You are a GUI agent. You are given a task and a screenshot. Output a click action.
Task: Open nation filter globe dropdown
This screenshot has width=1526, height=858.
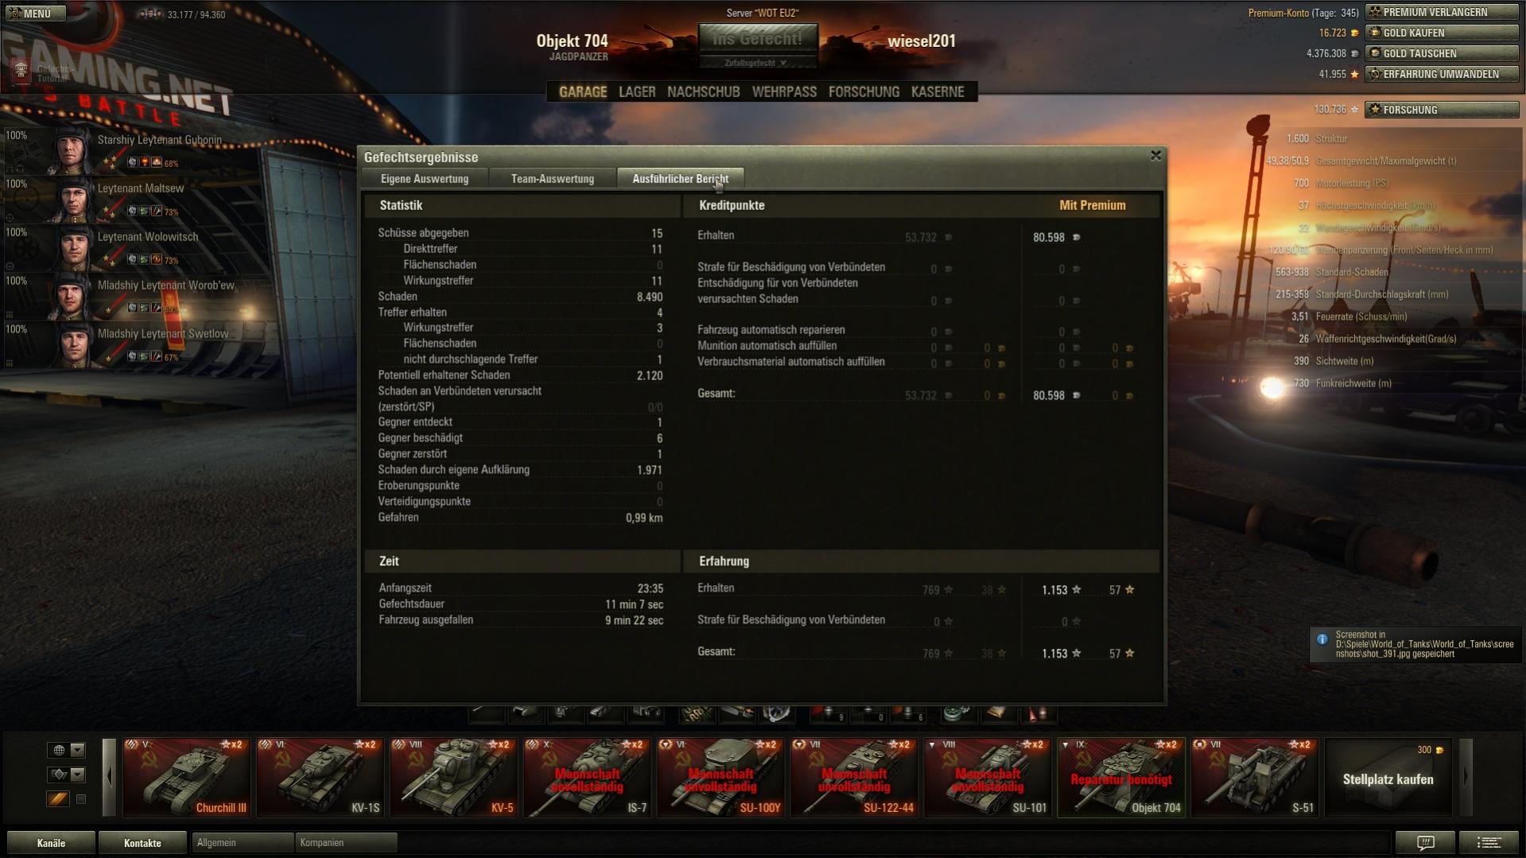click(x=67, y=750)
